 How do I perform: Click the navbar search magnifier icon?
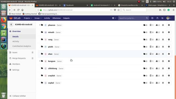pyautogui.click(x=147, y=18)
